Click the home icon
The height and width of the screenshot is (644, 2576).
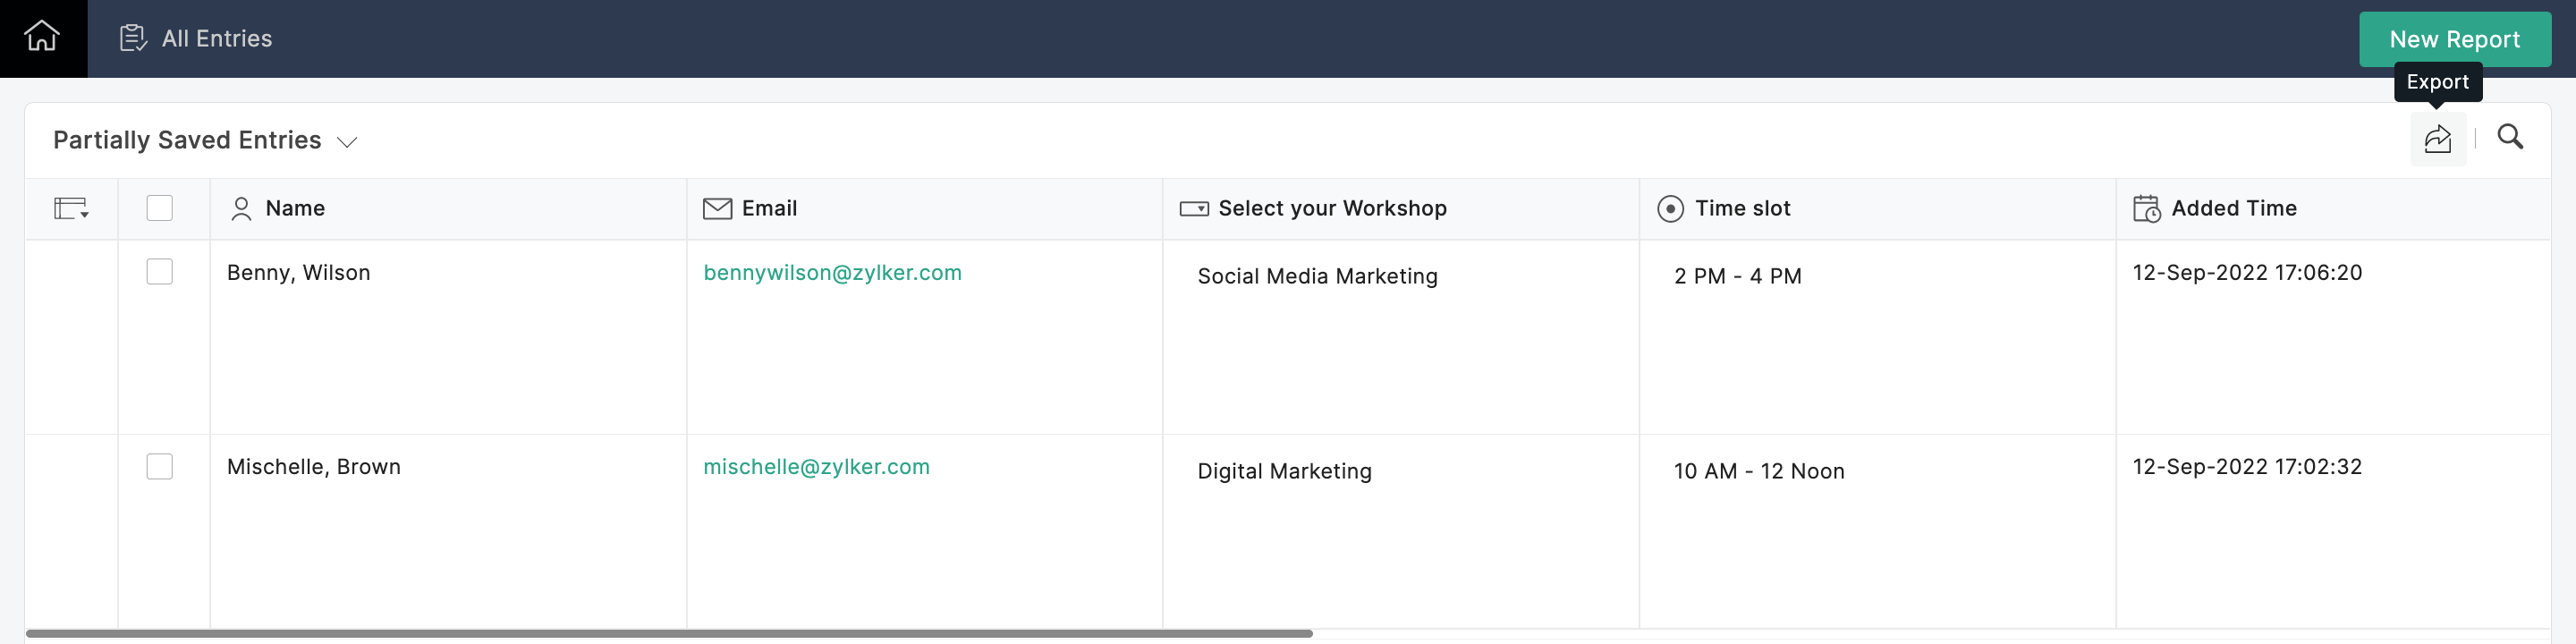tap(42, 37)
